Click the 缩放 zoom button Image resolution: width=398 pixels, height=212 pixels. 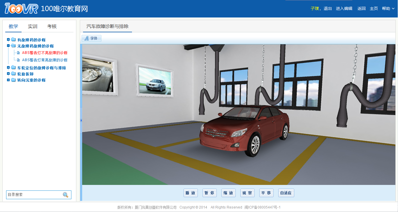tap(228, 193)
